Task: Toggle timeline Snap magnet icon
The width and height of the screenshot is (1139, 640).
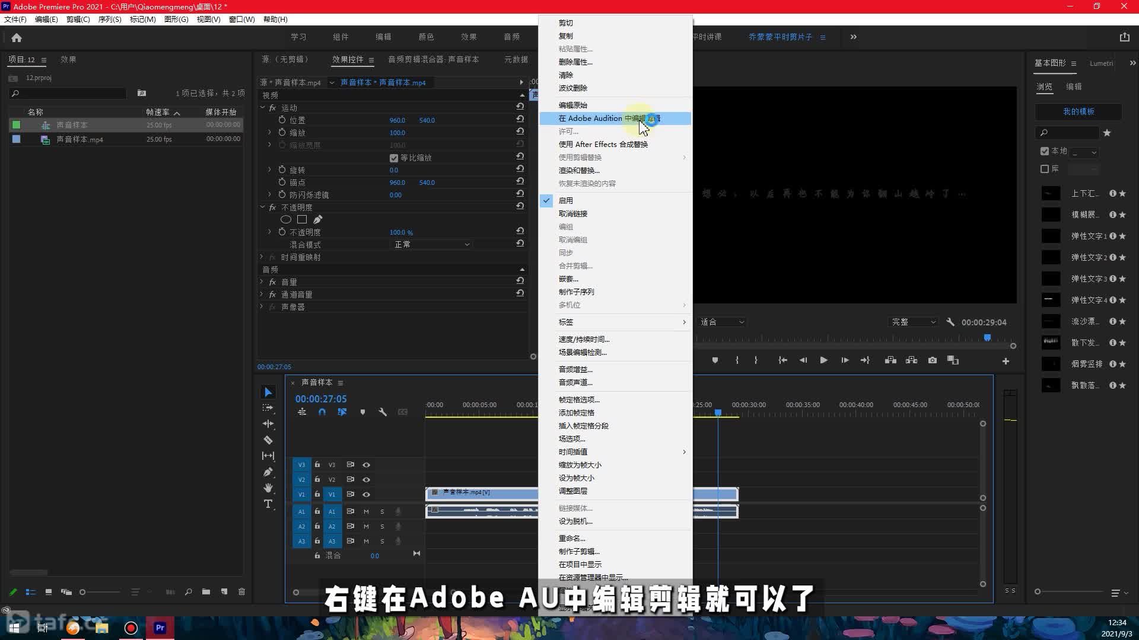Action: coord(322,412)
